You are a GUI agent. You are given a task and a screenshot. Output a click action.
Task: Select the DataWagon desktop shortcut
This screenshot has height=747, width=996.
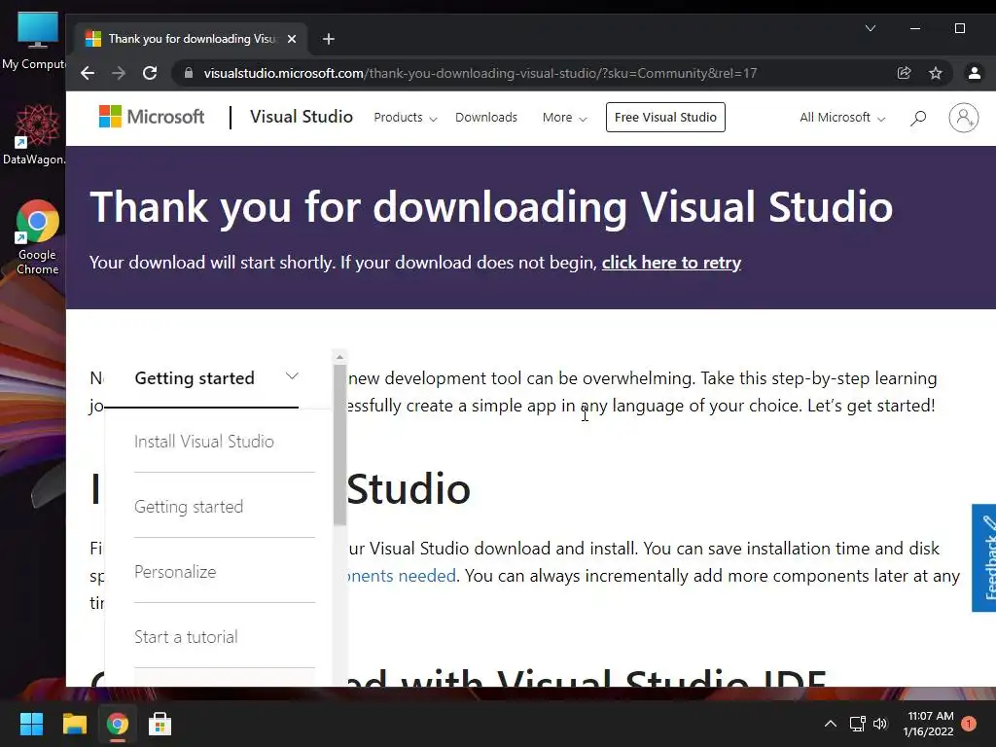pos(36,134)
